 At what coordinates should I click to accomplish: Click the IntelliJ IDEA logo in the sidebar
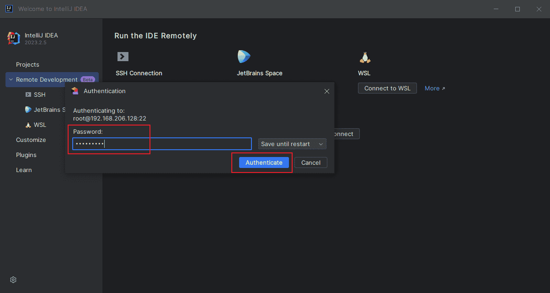(13, 38)
